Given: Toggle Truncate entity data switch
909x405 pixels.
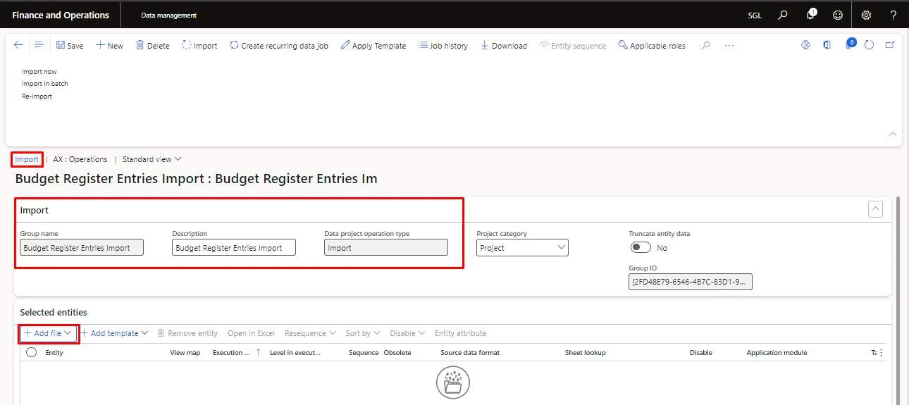Looking at the screenshot, I should pos(641,247).
